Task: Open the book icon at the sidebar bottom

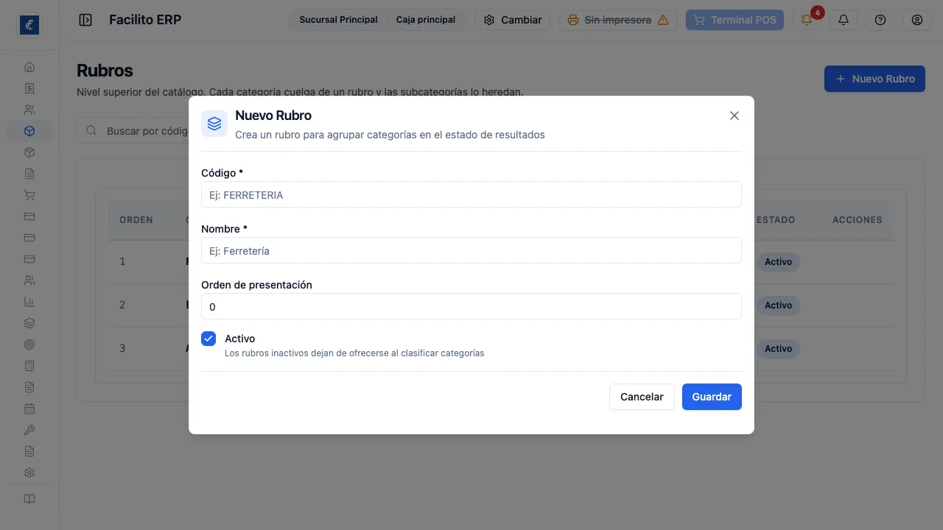Action: tap(29, 499)
